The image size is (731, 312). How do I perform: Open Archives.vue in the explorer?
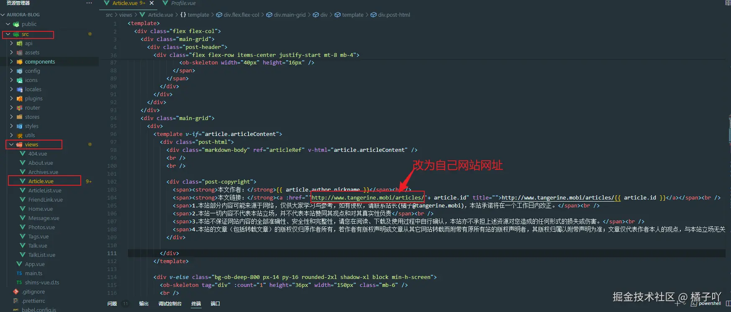pos(43,172)
